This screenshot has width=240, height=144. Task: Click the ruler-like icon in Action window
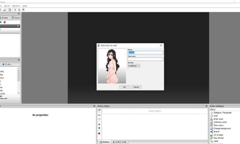coord(99,115)
